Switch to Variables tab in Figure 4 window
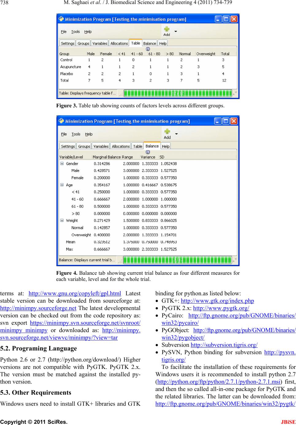 (x=101, y=146)
